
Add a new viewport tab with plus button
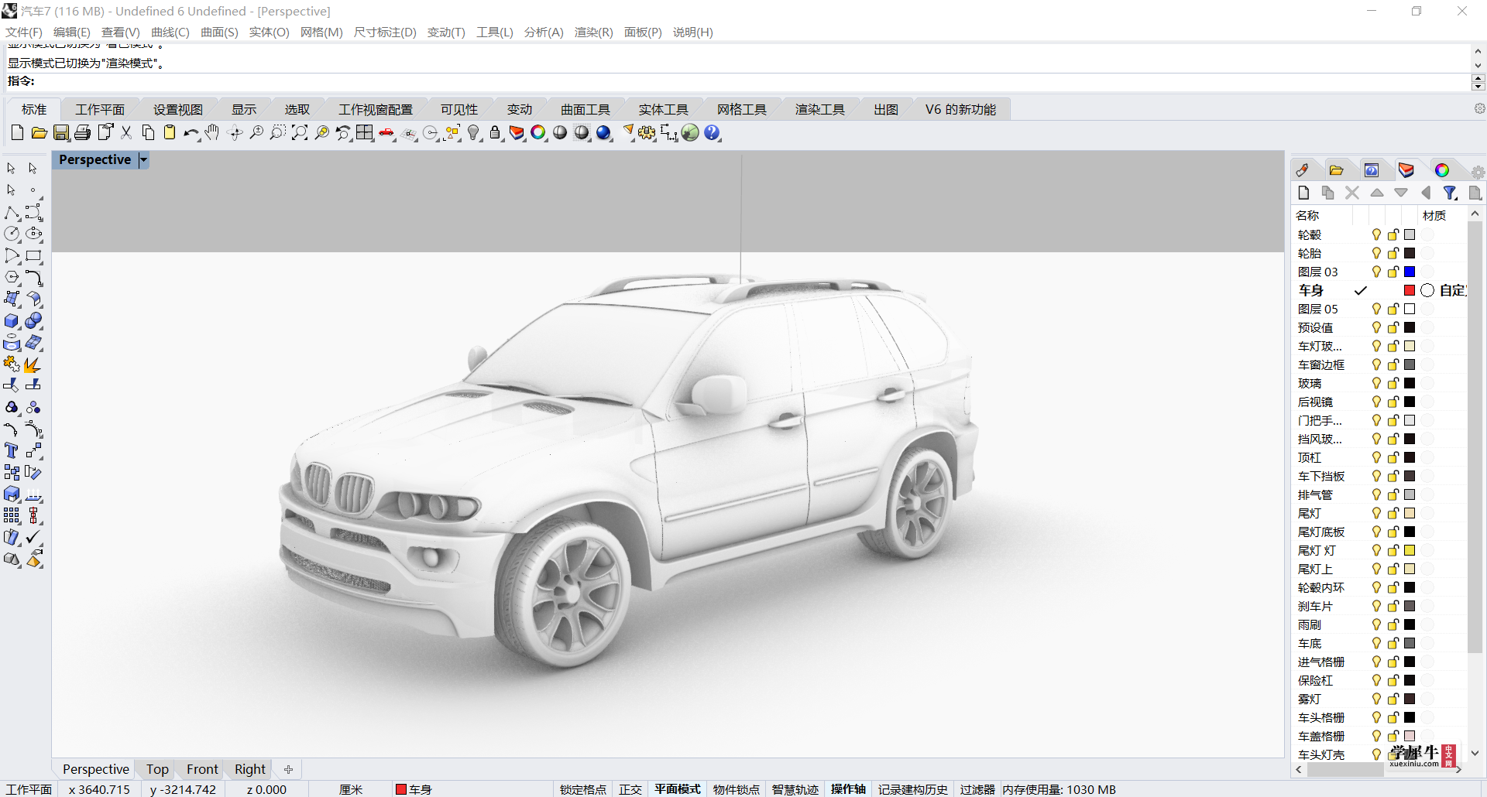click(x=288, y=769)
